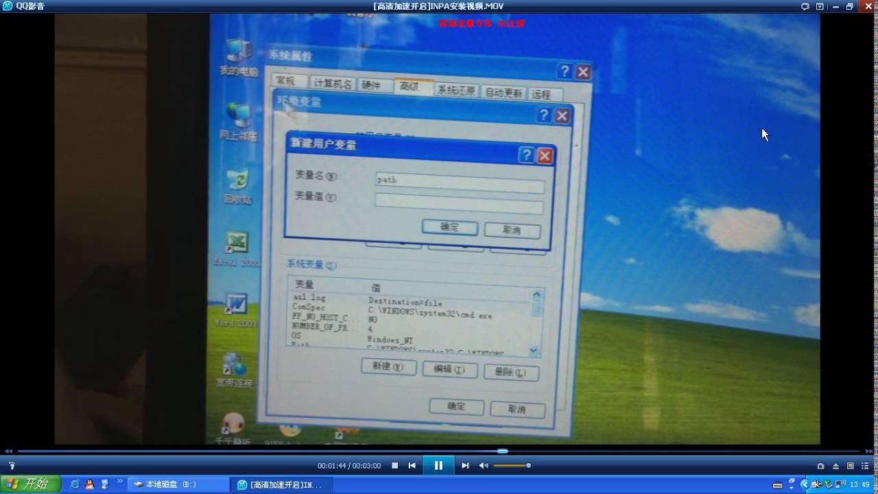Viewport: 878px width, 494px height.
Task: Launch QQ penguin from quick launch
Action: click(89, 484)
